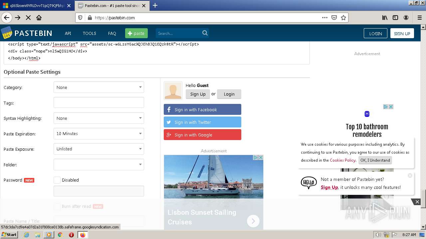Enable the Password checkbox
This screenshot has width=426, height=239.
pos(57,180)
